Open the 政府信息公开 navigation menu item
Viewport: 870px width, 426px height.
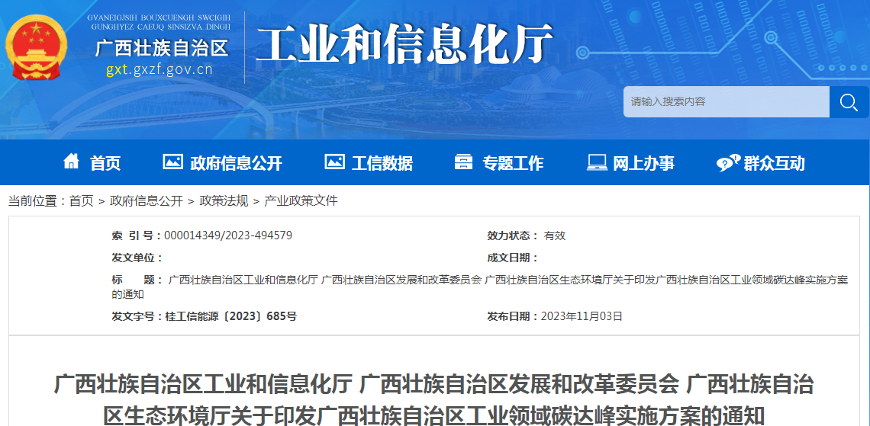(236, 163)
